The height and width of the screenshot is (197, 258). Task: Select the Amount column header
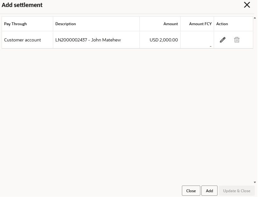tap(160, 24)
